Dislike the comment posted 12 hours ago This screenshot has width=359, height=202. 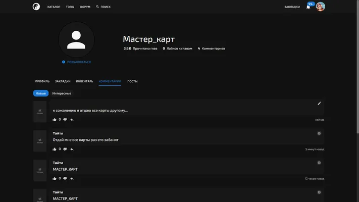(65, 178)
